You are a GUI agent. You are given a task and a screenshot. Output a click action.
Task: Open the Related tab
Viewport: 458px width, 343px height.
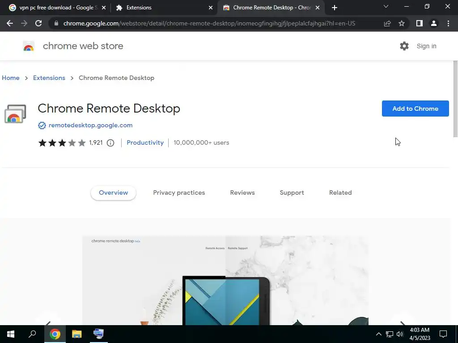tap(340, 193)
